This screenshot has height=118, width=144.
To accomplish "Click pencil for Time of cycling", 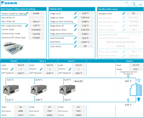I will (124, 26).
